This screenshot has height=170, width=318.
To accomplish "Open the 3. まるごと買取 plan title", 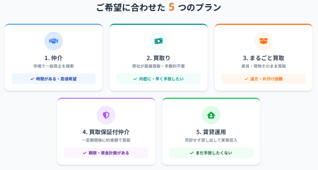I will pyautogui.click(x=263, y=58).
